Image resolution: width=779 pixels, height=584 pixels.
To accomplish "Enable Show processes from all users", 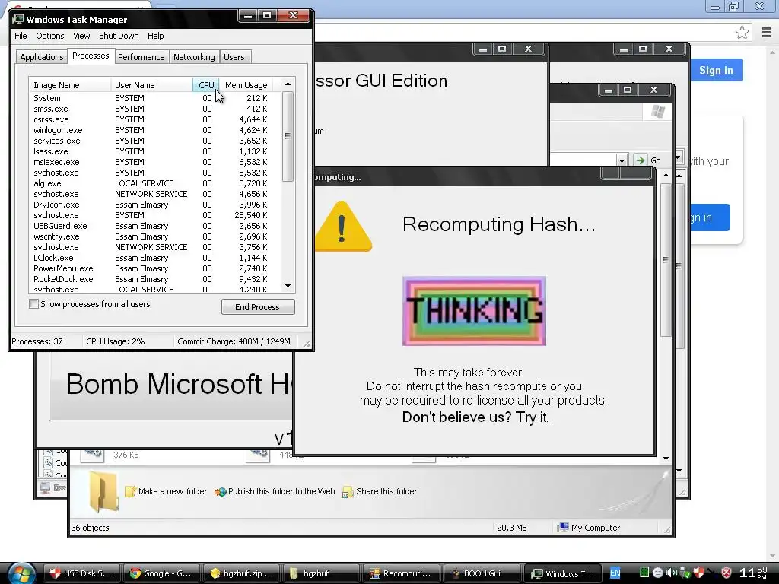I will coord(33,304).
